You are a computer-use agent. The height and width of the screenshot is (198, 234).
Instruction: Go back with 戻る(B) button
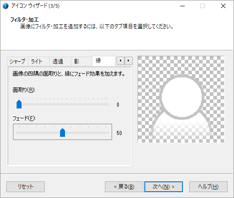click(124, 187)
